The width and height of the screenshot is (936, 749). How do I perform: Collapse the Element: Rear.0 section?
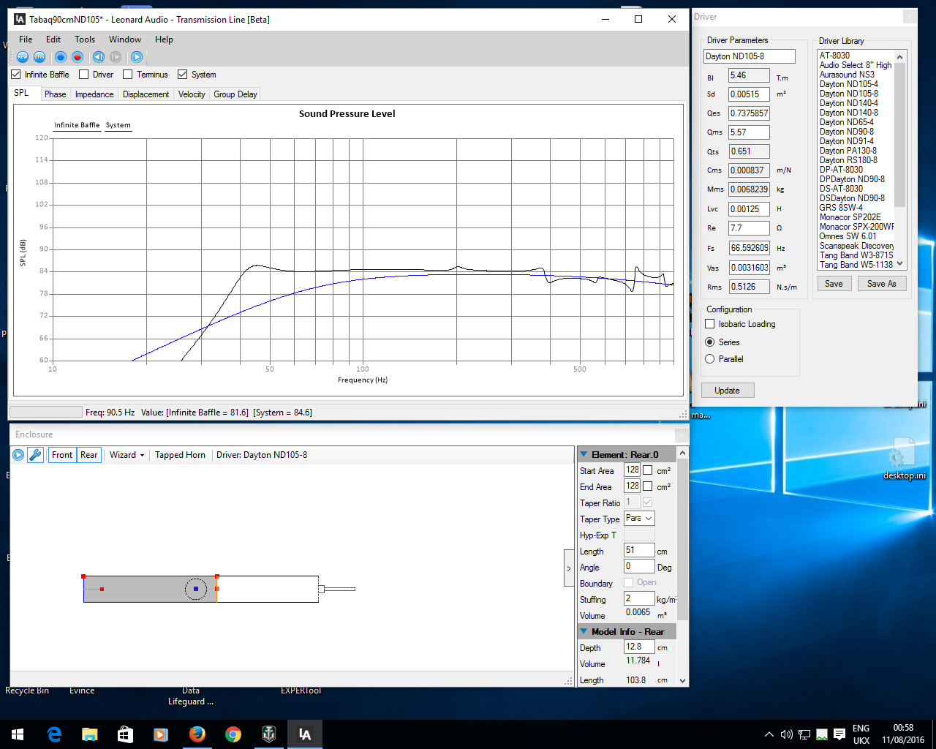[x=584, y=454]
